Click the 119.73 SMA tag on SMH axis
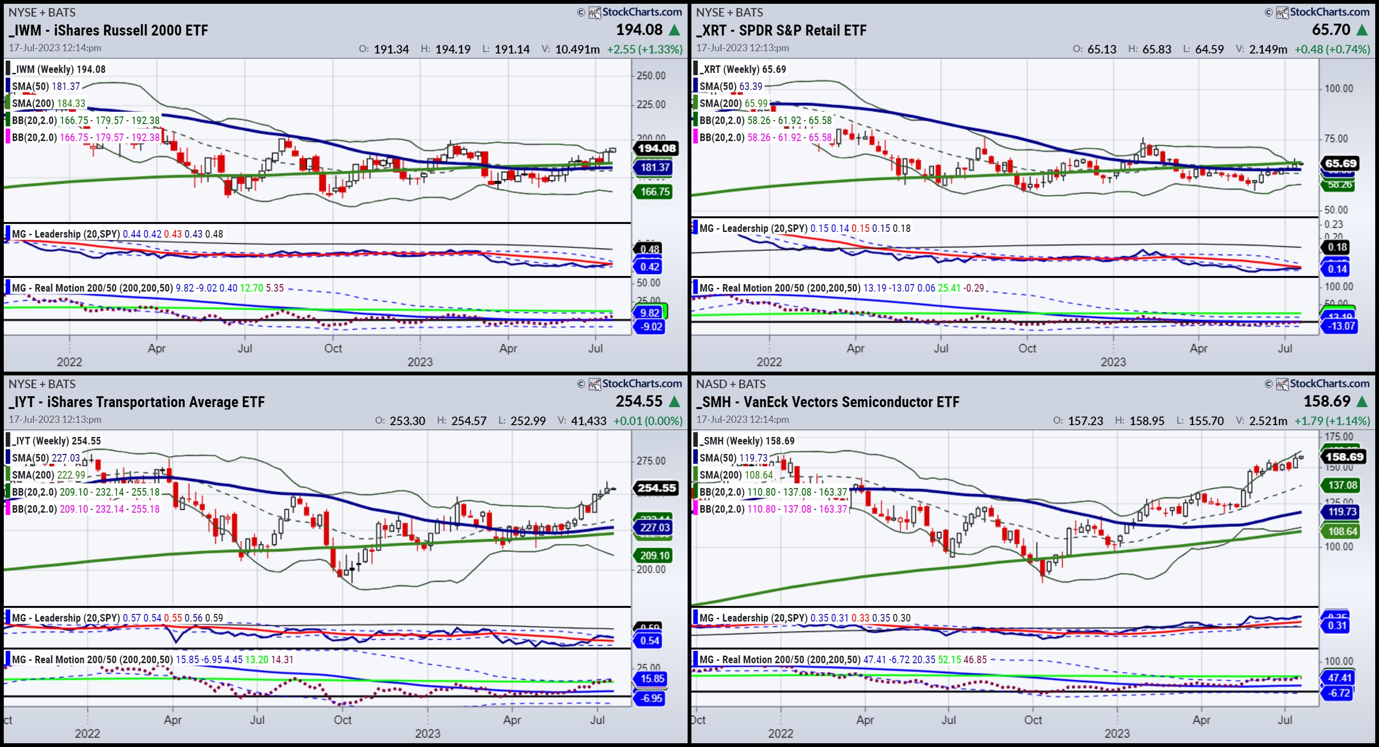This screenshot has width=1379, height=747. (x=1342, y=512)
